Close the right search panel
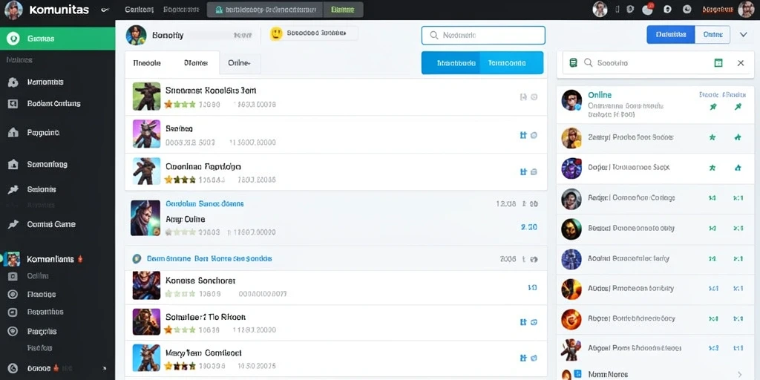Screen dimensions: 760x380 point(741,63)
